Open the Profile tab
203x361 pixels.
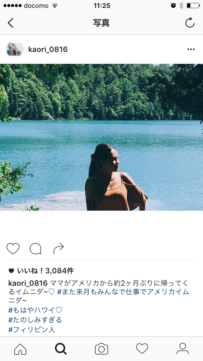click(183, 349)
